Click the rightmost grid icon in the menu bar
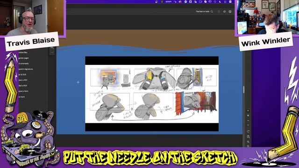The image size is (299, 168). point(230,1)
